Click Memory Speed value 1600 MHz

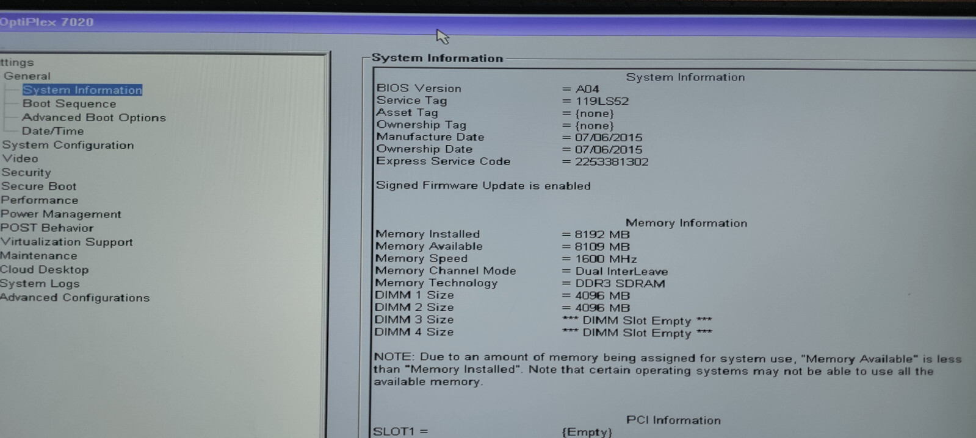tap(605, 259)
